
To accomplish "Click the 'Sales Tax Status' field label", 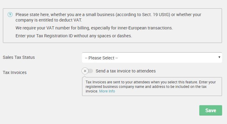I will point(19,57).
